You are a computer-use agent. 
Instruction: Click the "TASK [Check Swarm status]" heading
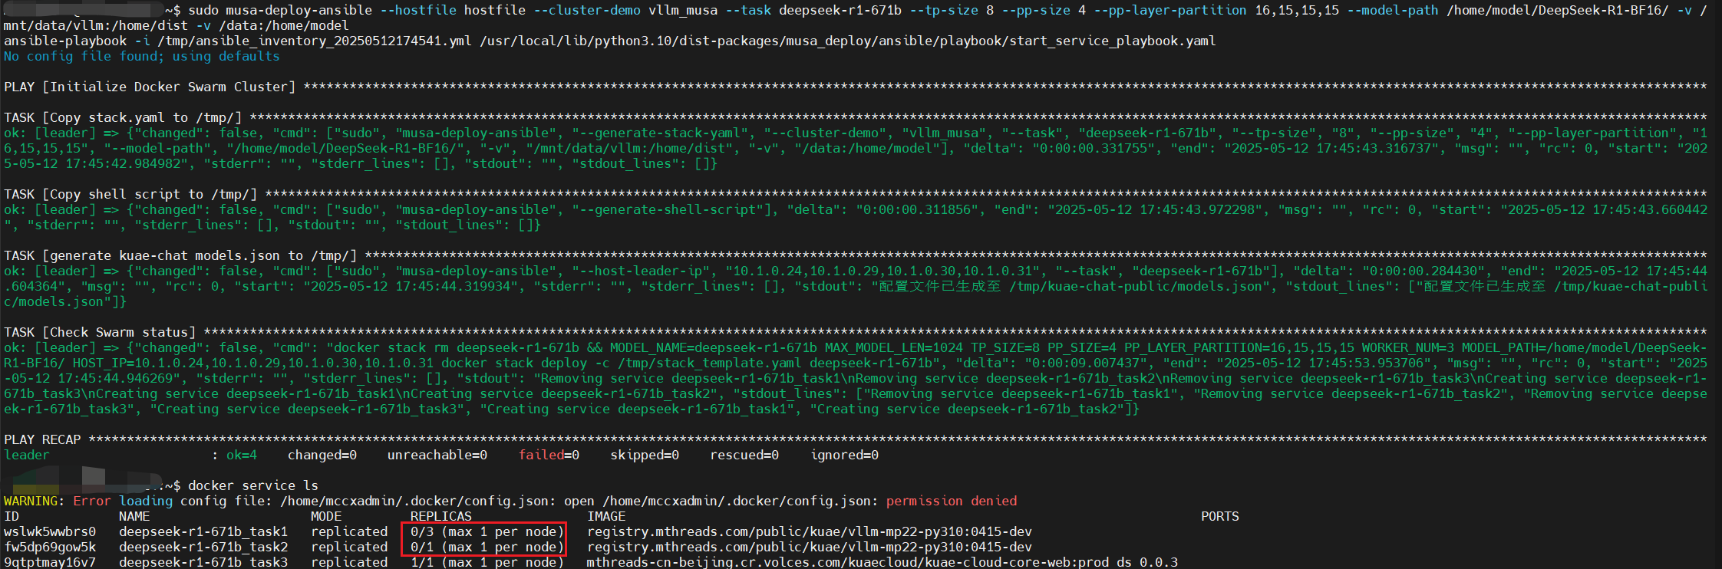point(100,332)
